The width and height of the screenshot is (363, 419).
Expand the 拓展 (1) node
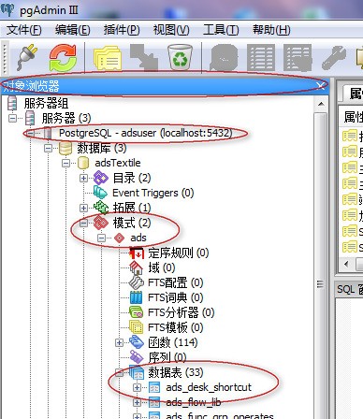point(83,208)
